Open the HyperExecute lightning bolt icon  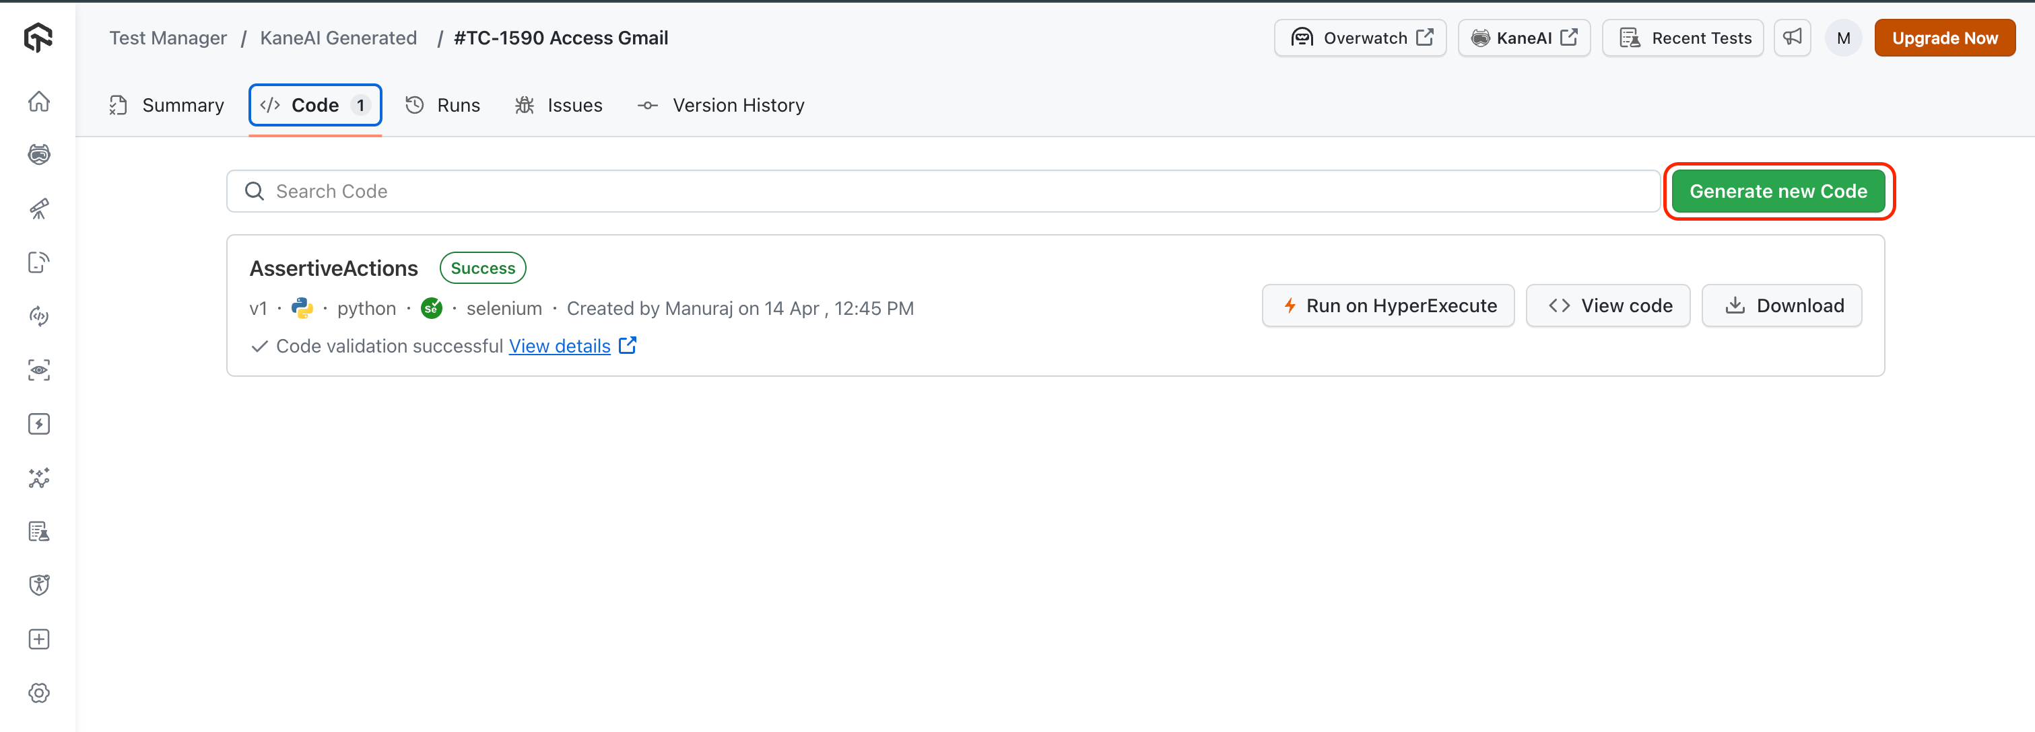38,423
